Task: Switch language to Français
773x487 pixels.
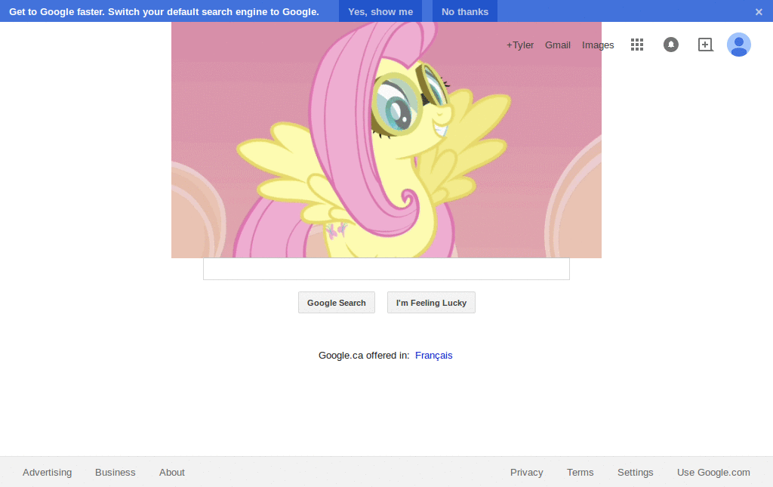Action: (x=434, y=356)
